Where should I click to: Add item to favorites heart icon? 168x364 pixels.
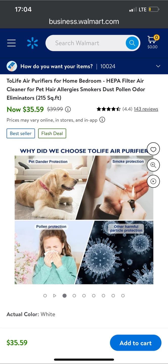[x=153, y=149]
